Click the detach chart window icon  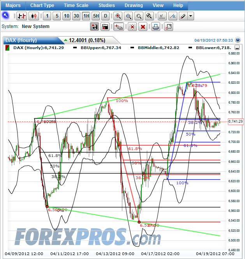[169, 26]
